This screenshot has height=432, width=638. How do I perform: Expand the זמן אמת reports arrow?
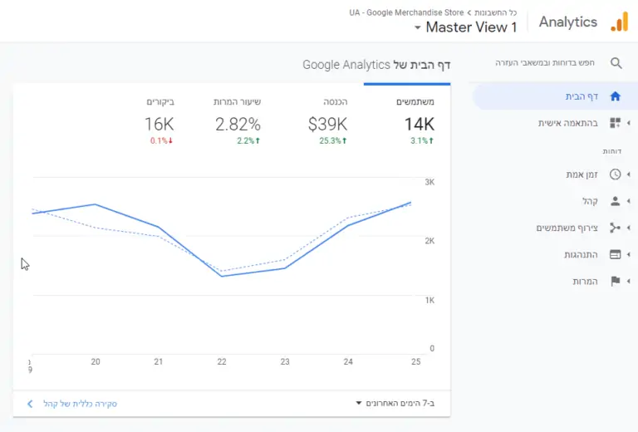[x=629, y=174]
